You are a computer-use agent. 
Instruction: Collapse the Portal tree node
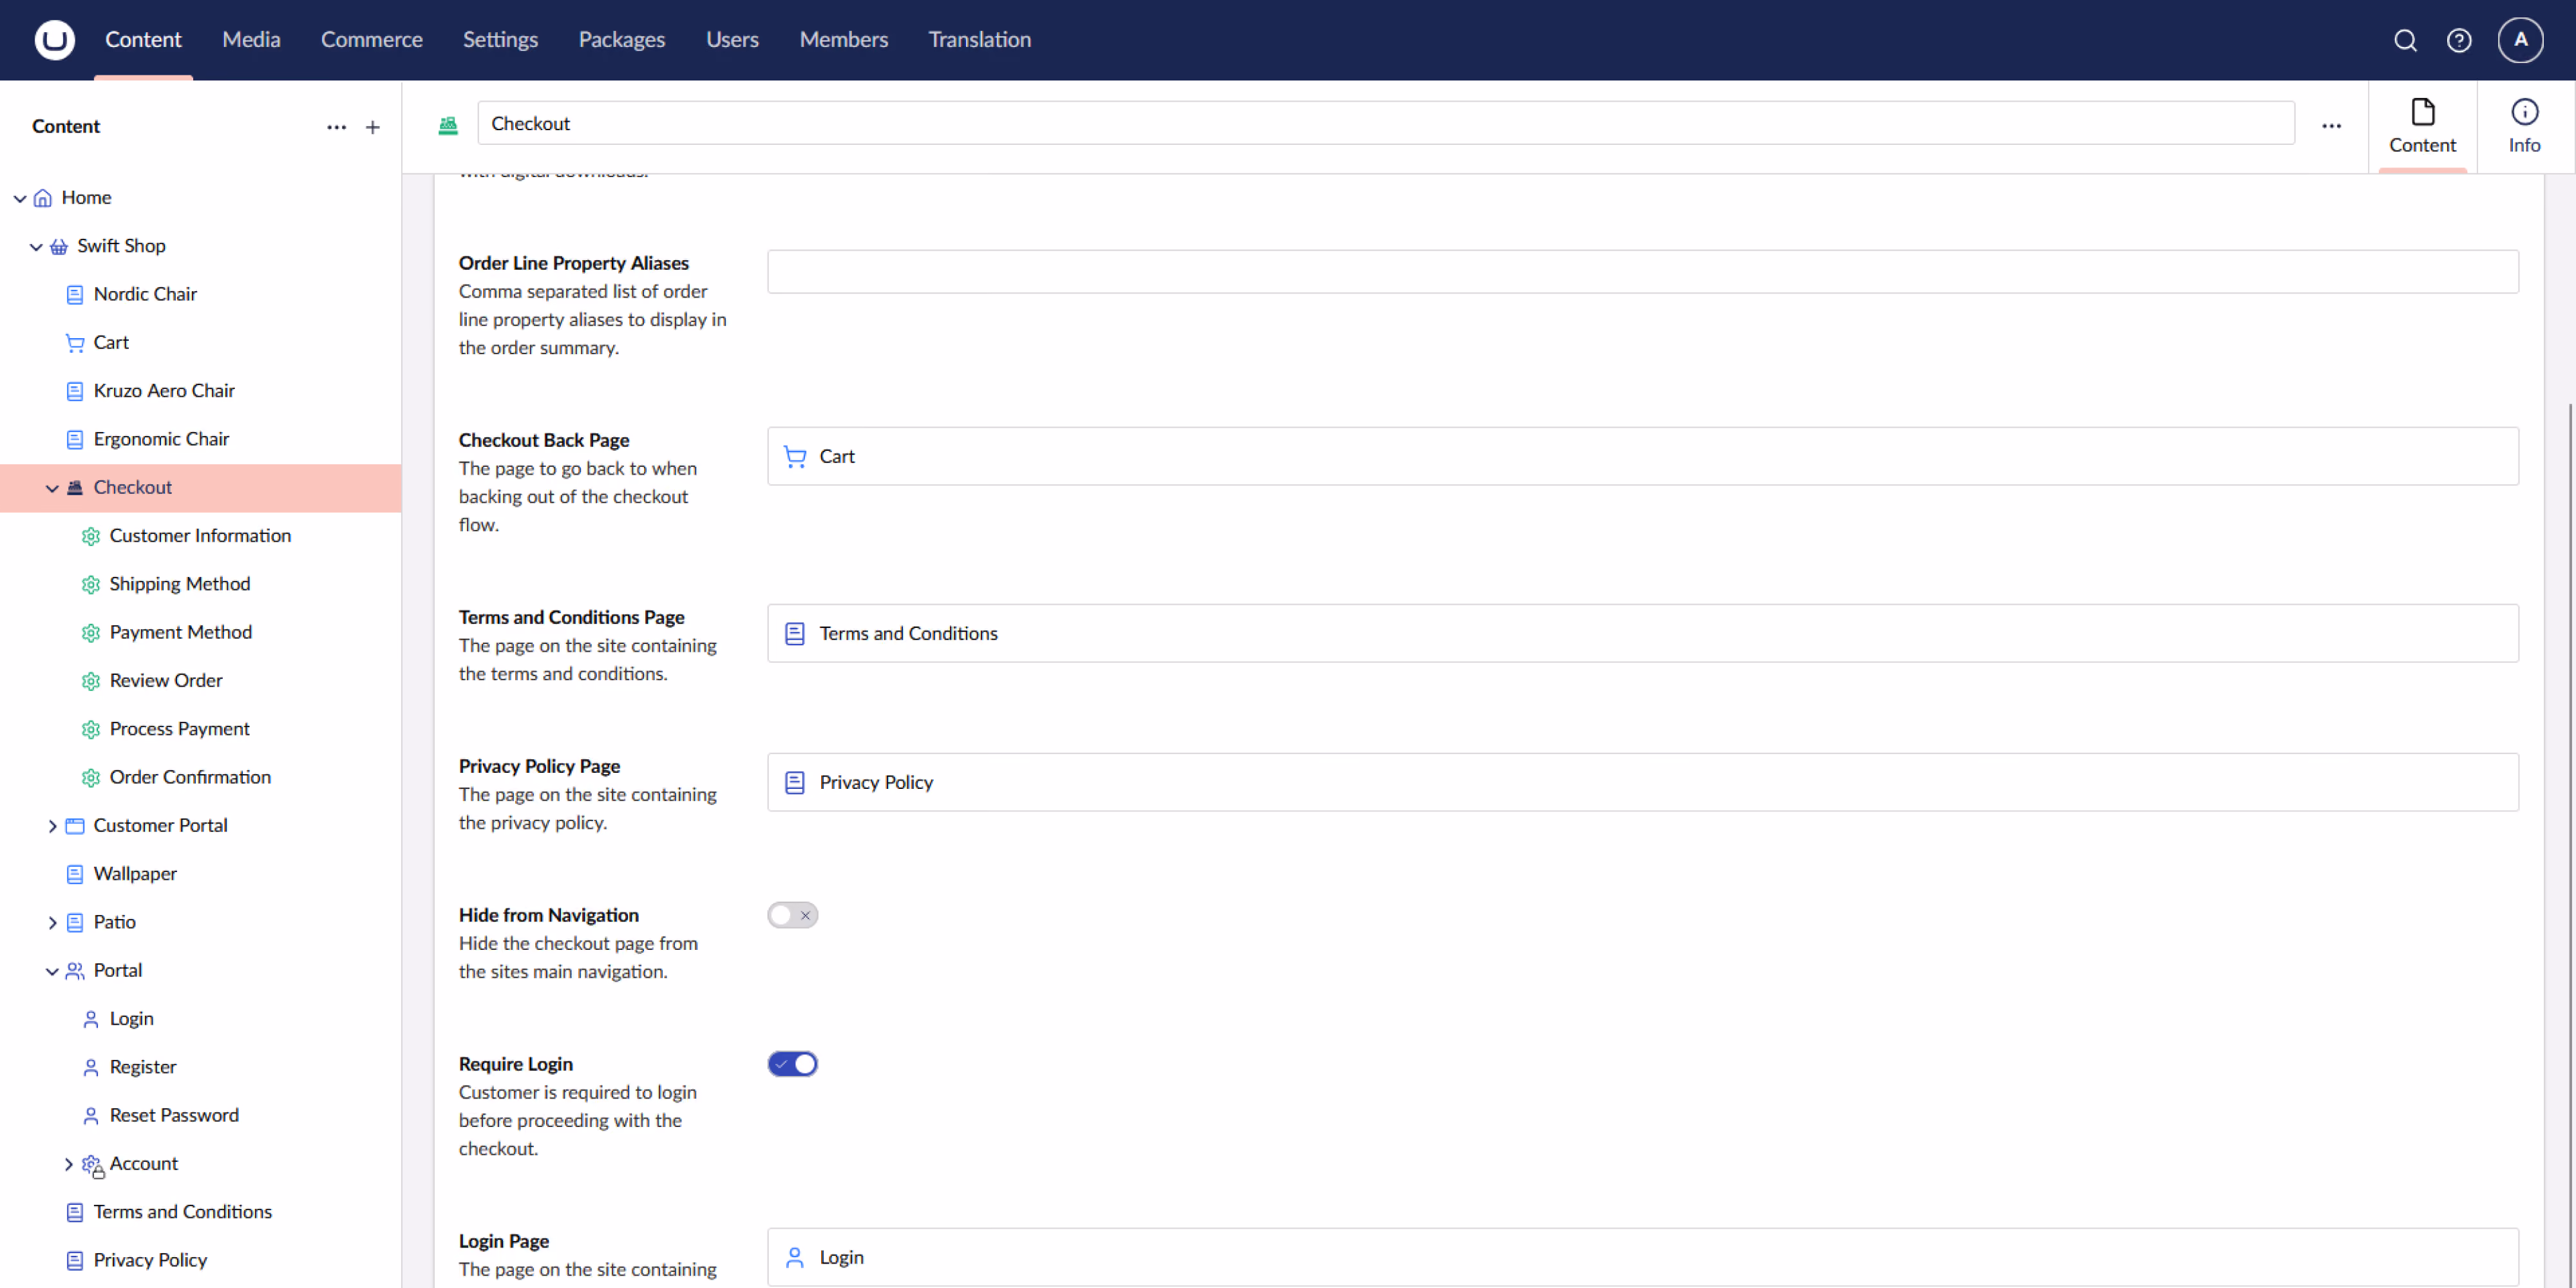tap(52, 971)
